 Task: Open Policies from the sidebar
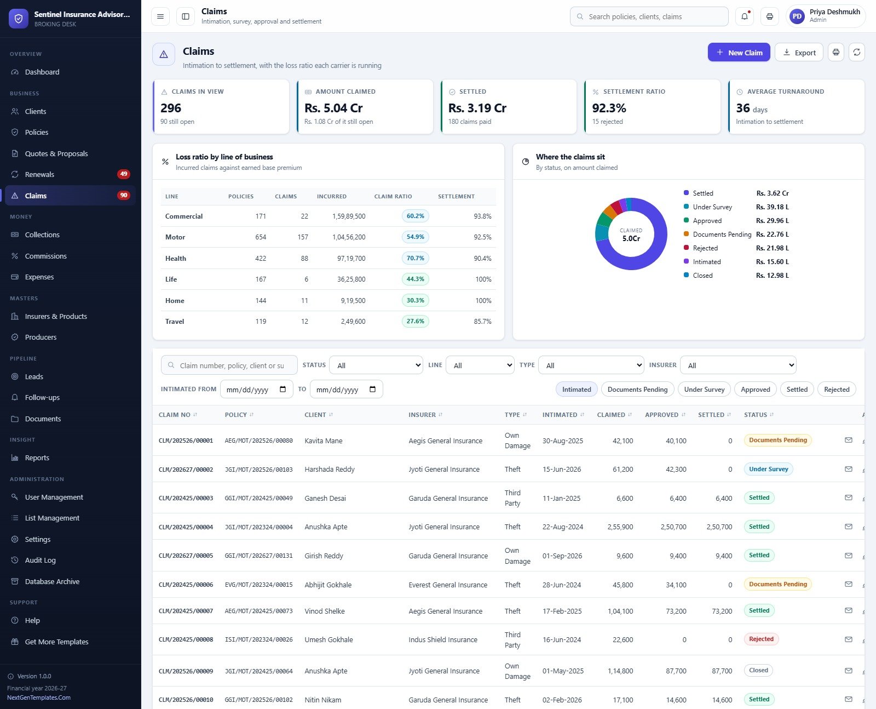click(x=70, y=132)
